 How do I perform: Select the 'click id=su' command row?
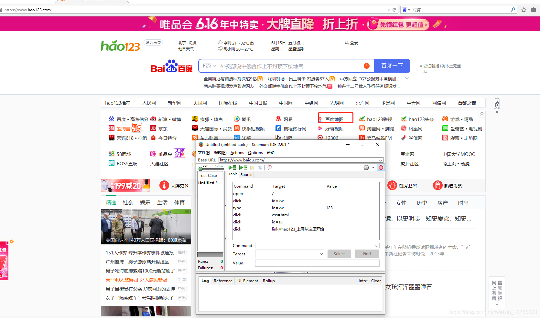click(x=306, y=222)
